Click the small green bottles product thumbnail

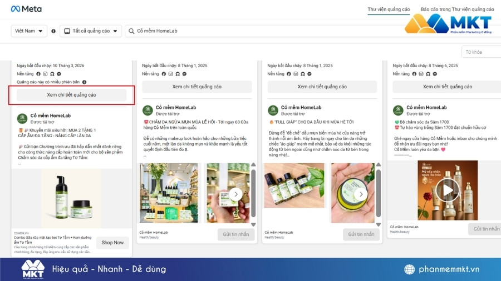pos(294,185)
